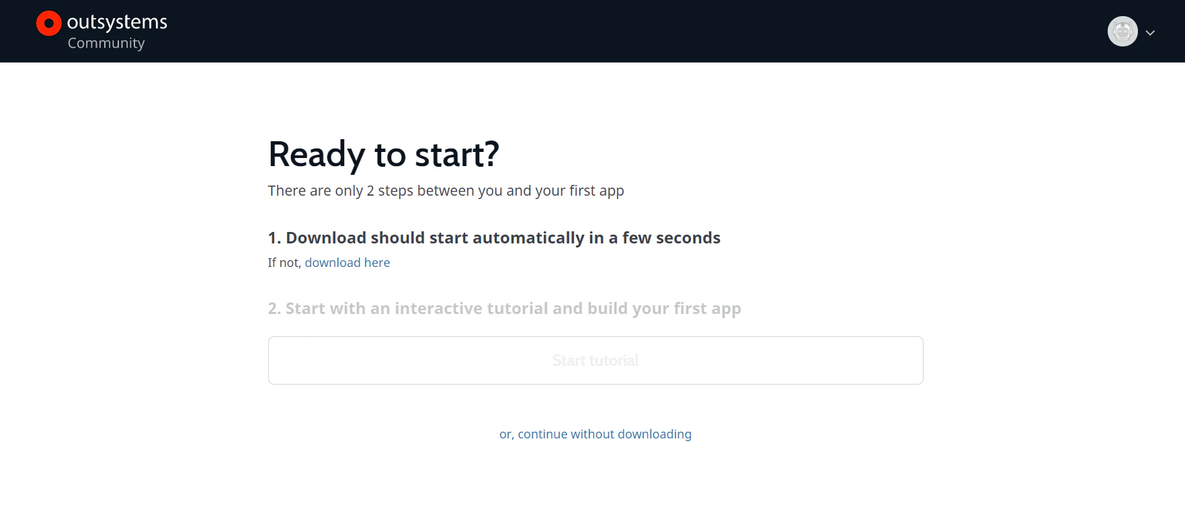Click the 'outsystems' wordmark in header
Image resolution: width=1185 pixels, height=507 pixels.
117,22
